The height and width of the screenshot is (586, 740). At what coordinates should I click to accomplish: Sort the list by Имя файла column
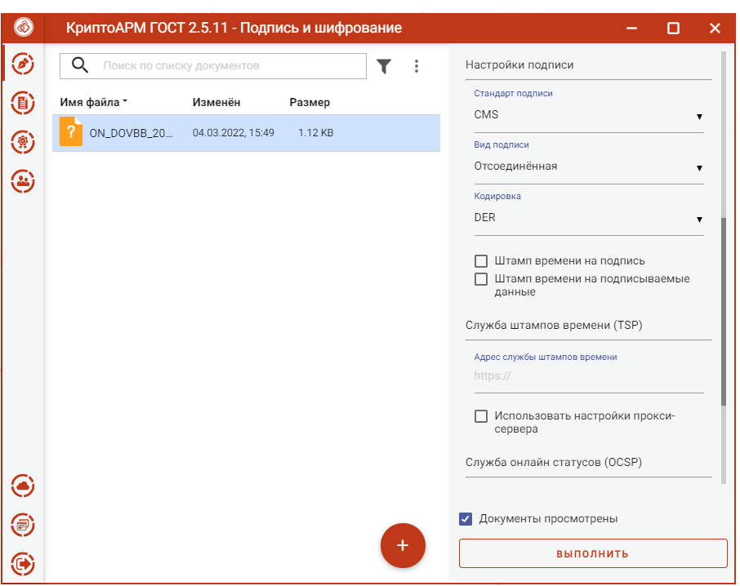click(93, 102)
